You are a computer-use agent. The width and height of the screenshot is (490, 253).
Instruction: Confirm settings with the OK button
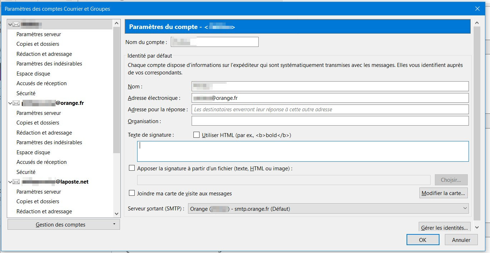point(423,240)
